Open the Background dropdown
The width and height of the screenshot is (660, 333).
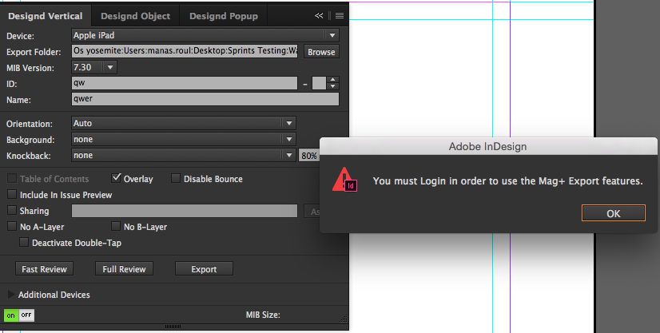tap(184, 139)
